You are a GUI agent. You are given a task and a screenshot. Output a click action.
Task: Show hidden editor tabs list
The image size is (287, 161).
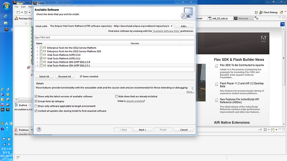tap(256, 18)
